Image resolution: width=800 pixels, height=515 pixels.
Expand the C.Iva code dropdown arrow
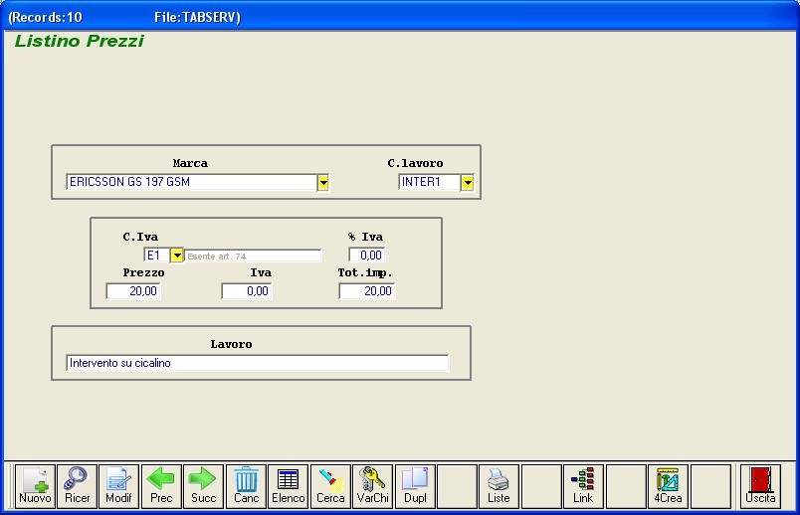click(176, 255)
